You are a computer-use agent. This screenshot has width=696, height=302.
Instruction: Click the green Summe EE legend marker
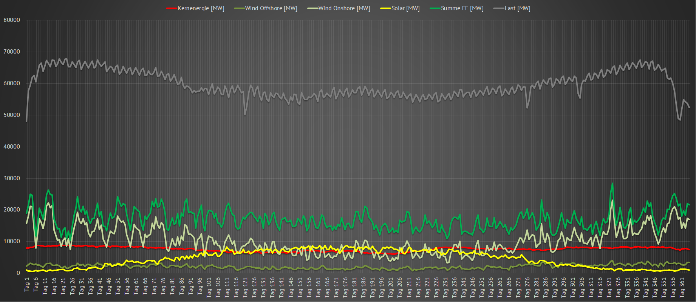point(435,8)
